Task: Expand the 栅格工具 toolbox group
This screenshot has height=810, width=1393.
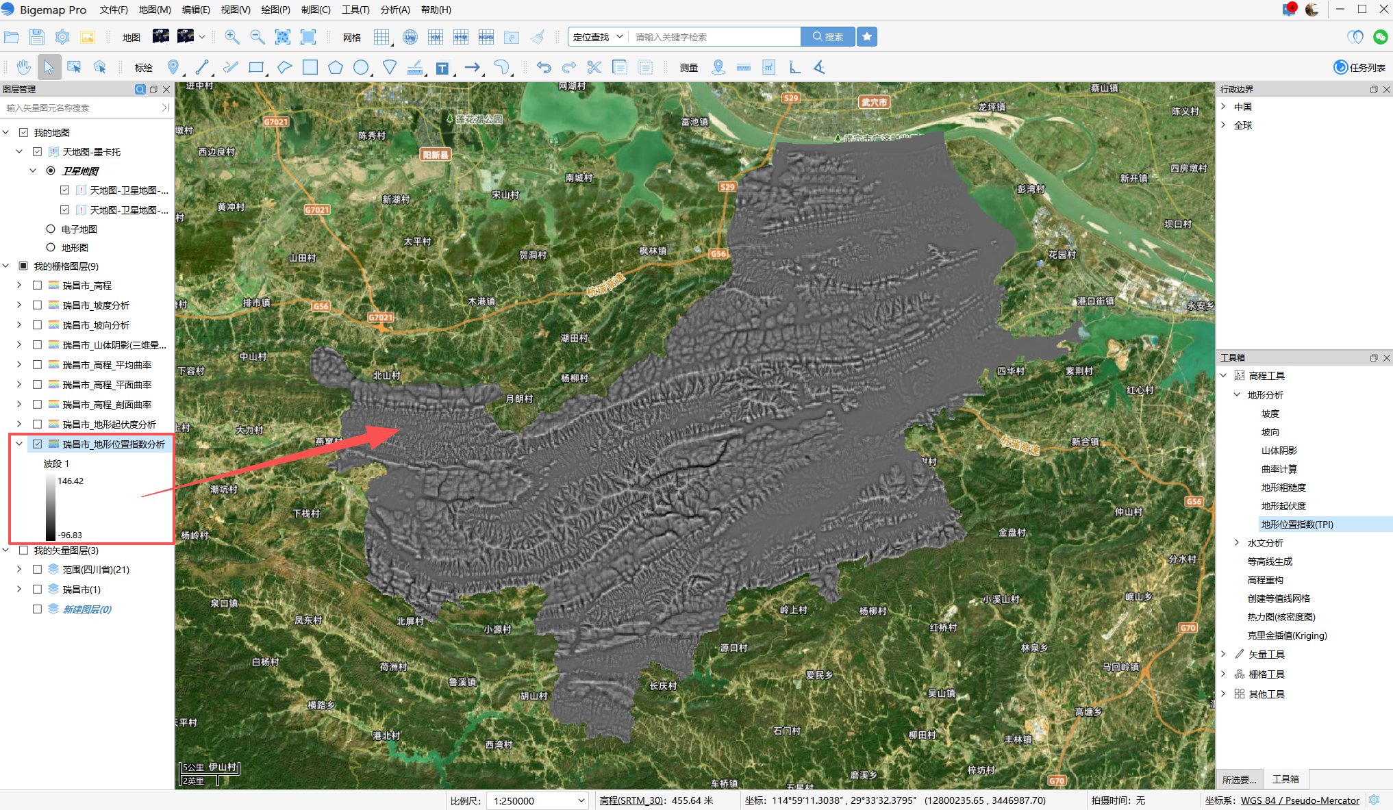Action: 1224,674
